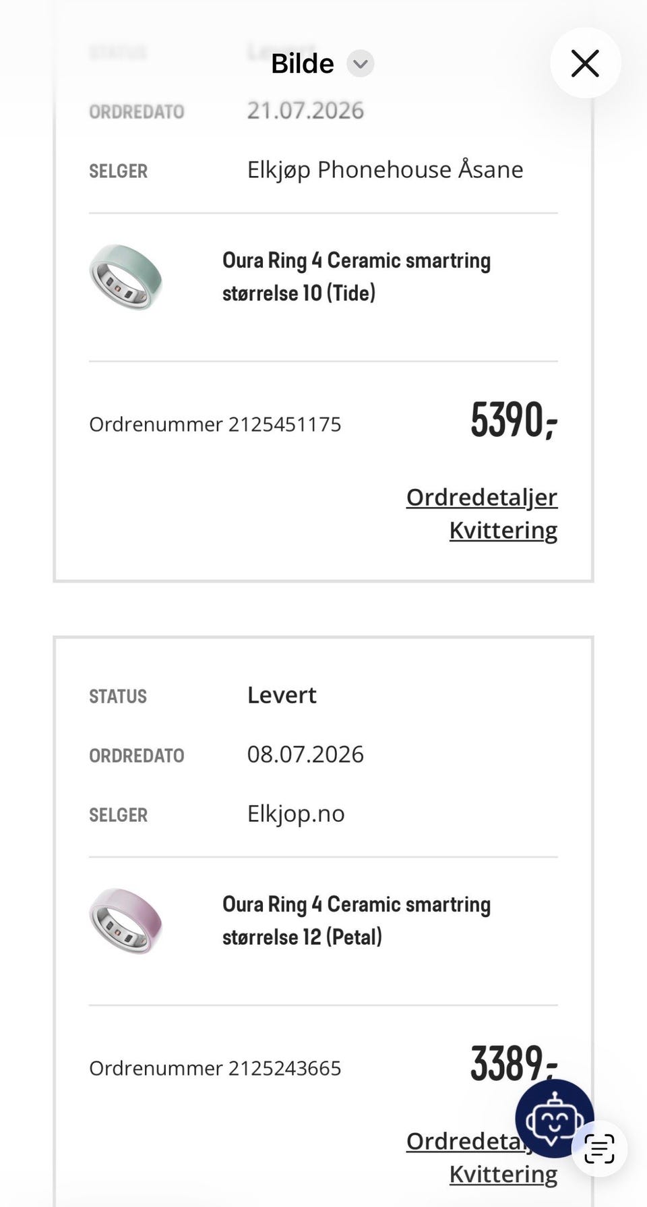Image resolution: width=647 pixels, height=1207 pixels.
Task: Select Oura Ring 4 størrelse 12 (Petal) title
Action: [357, 920]
